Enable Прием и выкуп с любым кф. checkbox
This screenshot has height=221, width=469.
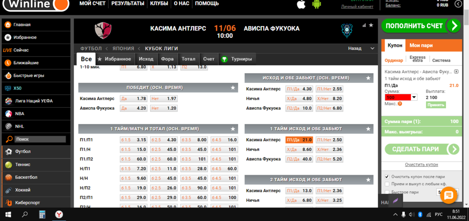(387, 184)
